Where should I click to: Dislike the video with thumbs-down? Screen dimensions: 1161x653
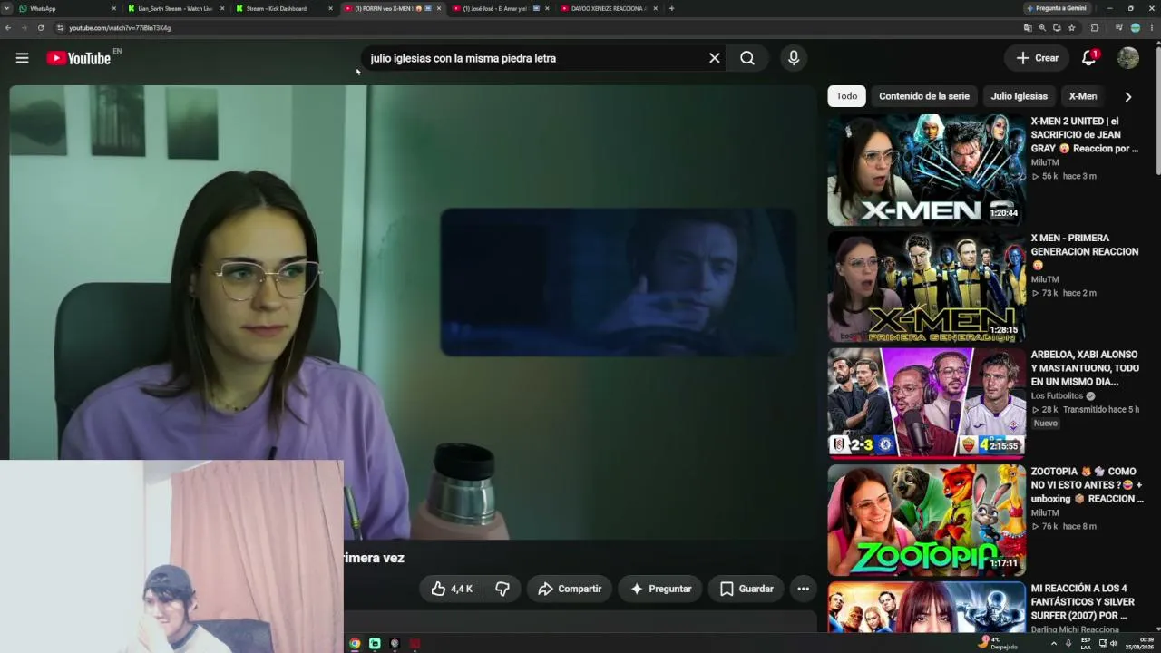tap(502, 589)
